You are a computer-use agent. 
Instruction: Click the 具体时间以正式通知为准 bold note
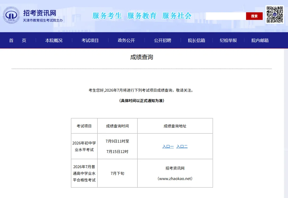[x=142, y=100]
